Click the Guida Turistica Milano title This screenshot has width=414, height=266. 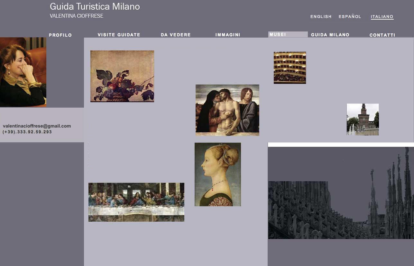tap(95, 7)
